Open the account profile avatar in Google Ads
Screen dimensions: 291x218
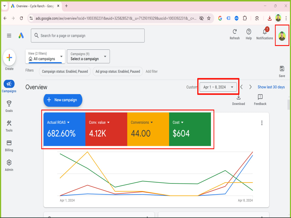pos(282,36)
